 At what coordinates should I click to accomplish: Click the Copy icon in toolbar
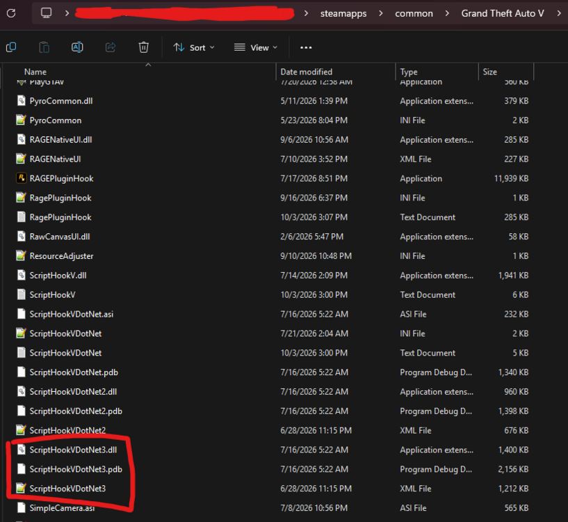11,47
